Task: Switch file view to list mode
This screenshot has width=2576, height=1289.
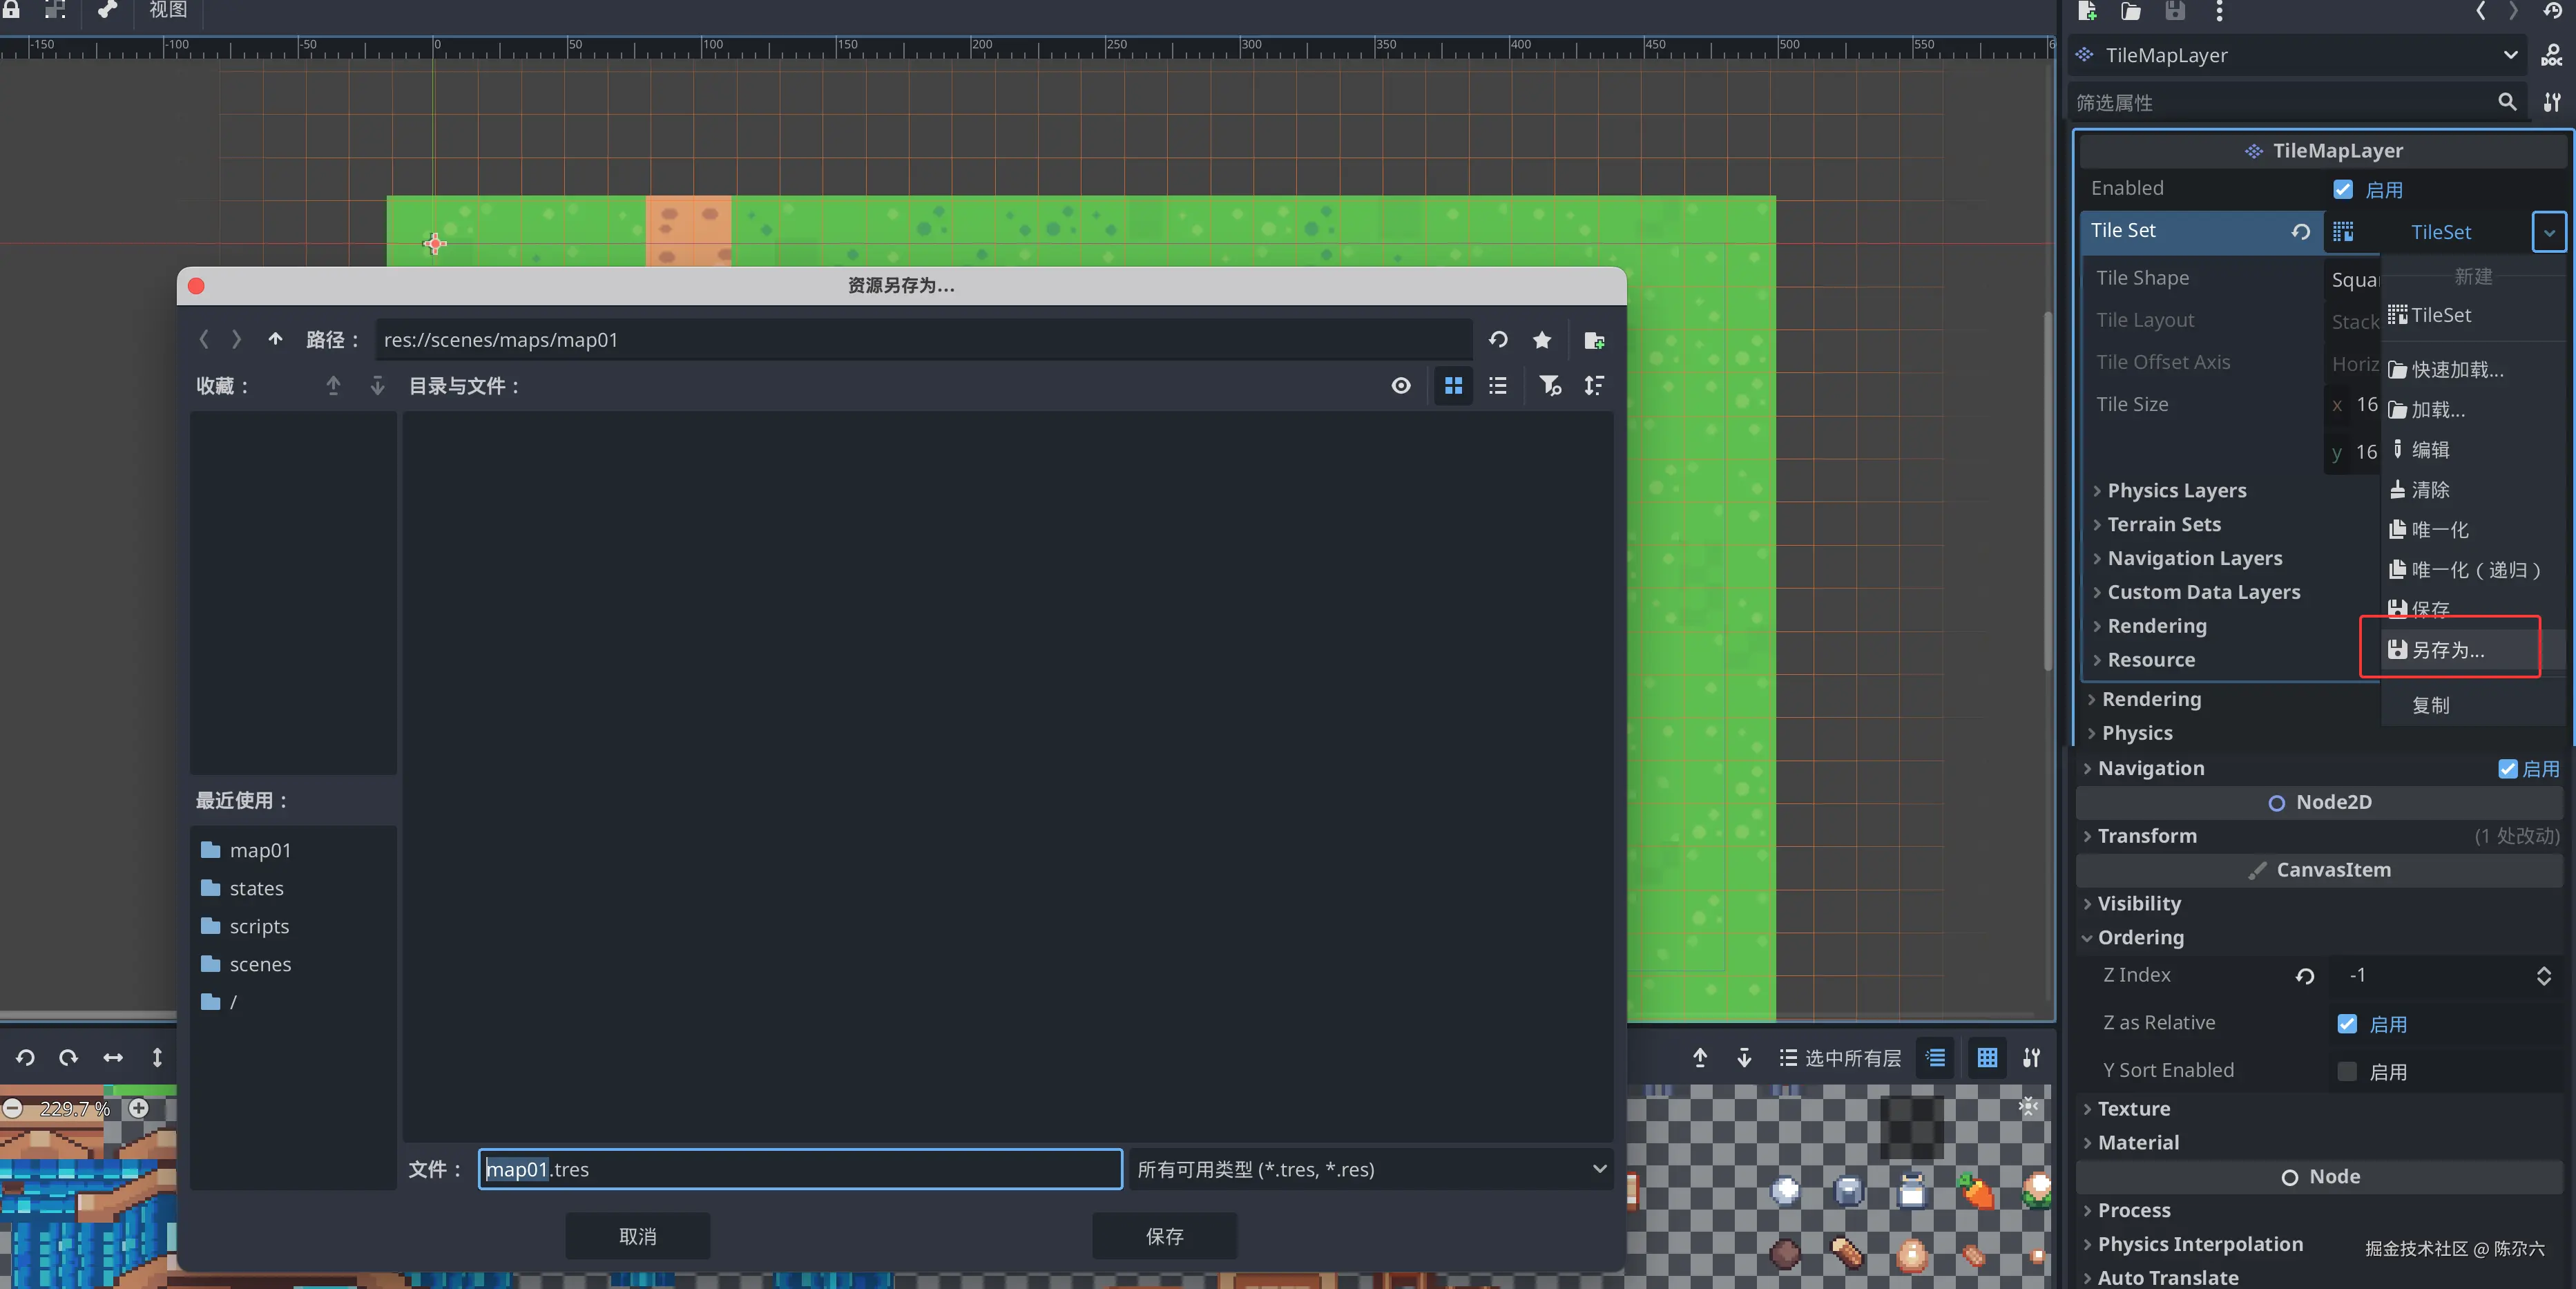Action: 1497,386
